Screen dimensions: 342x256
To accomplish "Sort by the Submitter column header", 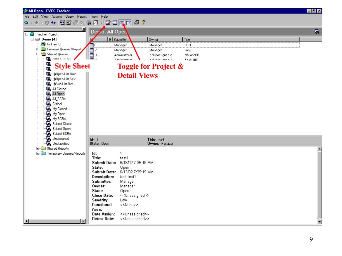I will (x=130, y=39).
